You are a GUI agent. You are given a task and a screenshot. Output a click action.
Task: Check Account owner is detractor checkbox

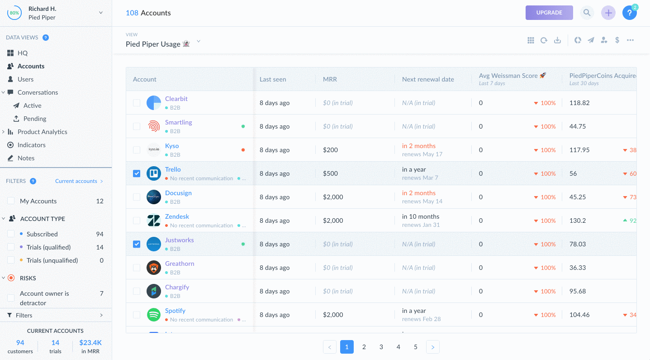click(11, 298)
